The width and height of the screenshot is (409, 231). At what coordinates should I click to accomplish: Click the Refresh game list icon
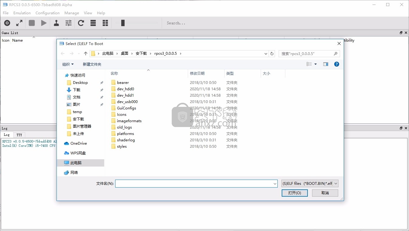pos(81,23)
